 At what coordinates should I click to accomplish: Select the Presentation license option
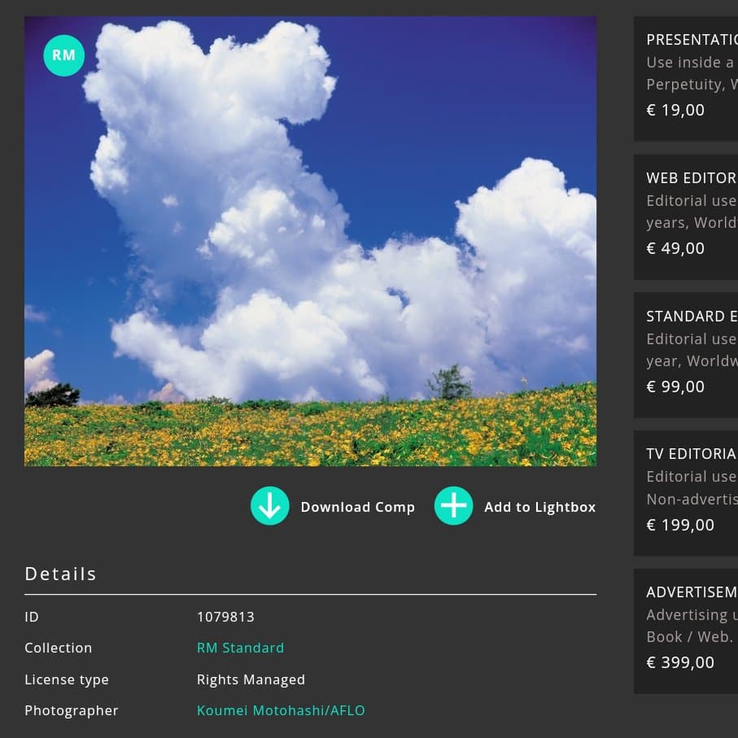691,40
